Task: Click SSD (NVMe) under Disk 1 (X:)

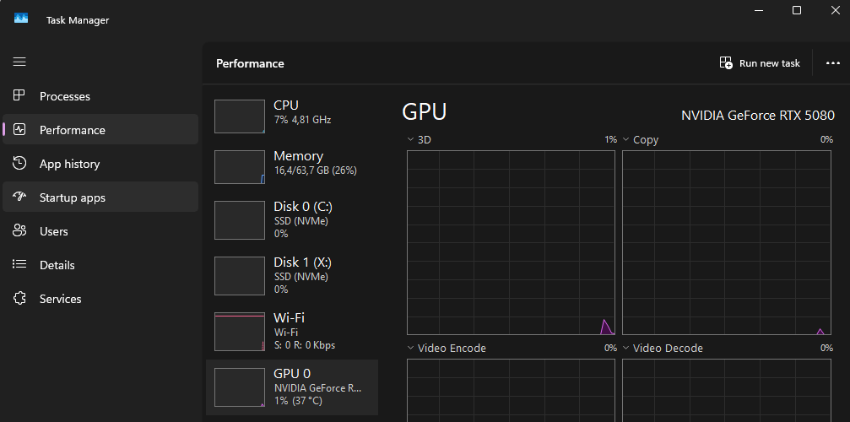Action: click(x=300, y=277)
